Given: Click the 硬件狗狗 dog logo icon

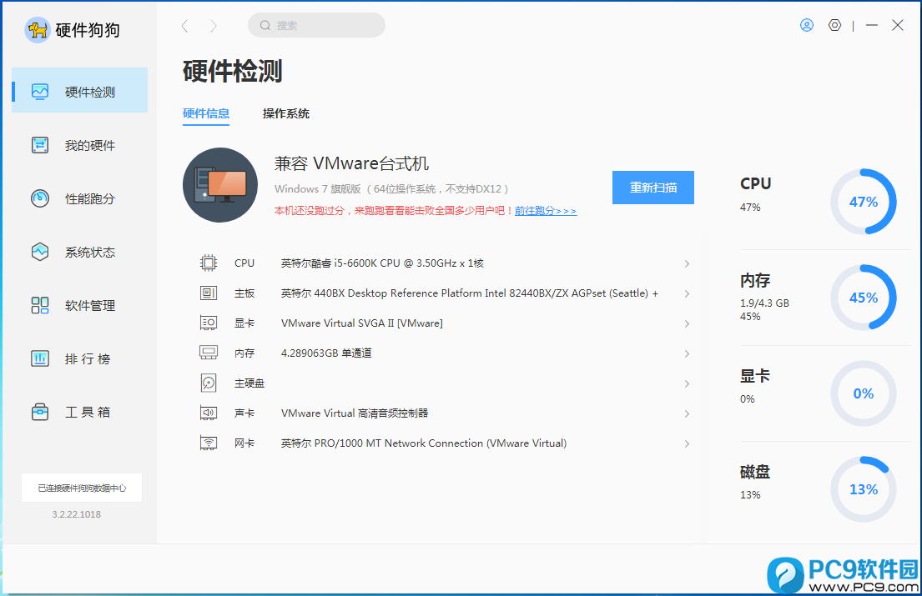Looking at the screenshot, I should click(38, 29).
